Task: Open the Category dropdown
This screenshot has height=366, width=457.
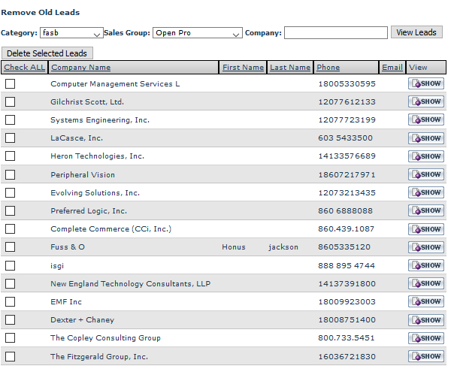Action: point(72,33)
